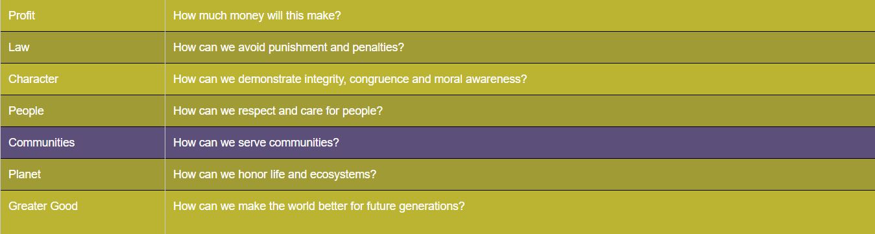Select the honor life and ecosystems question

[275, 174]
